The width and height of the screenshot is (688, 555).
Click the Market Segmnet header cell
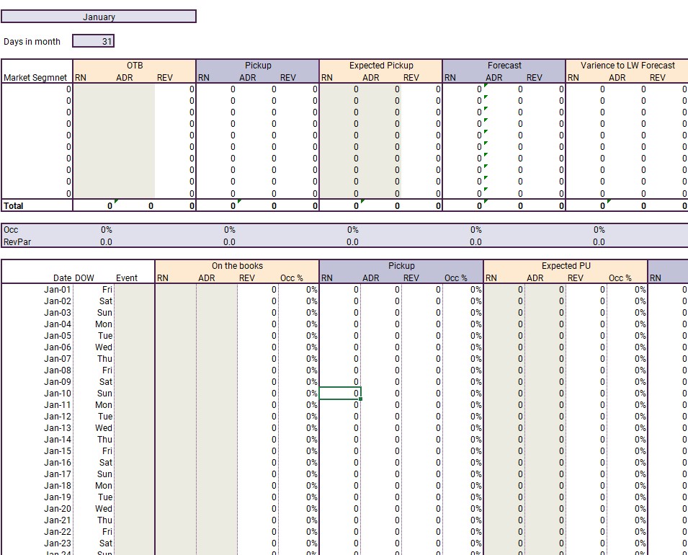coord(35,77)
